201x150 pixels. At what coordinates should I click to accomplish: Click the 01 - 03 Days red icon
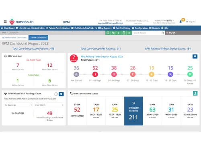95,74
